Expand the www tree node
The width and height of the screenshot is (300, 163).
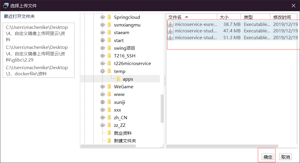103,94
